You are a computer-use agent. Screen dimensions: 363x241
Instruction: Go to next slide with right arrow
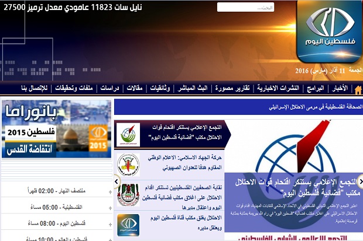click(360, 181)
